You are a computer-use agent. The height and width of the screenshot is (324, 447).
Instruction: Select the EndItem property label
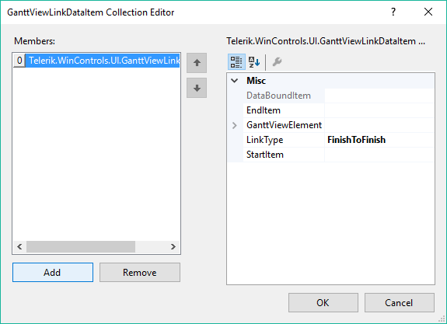(x=264, y=110)
